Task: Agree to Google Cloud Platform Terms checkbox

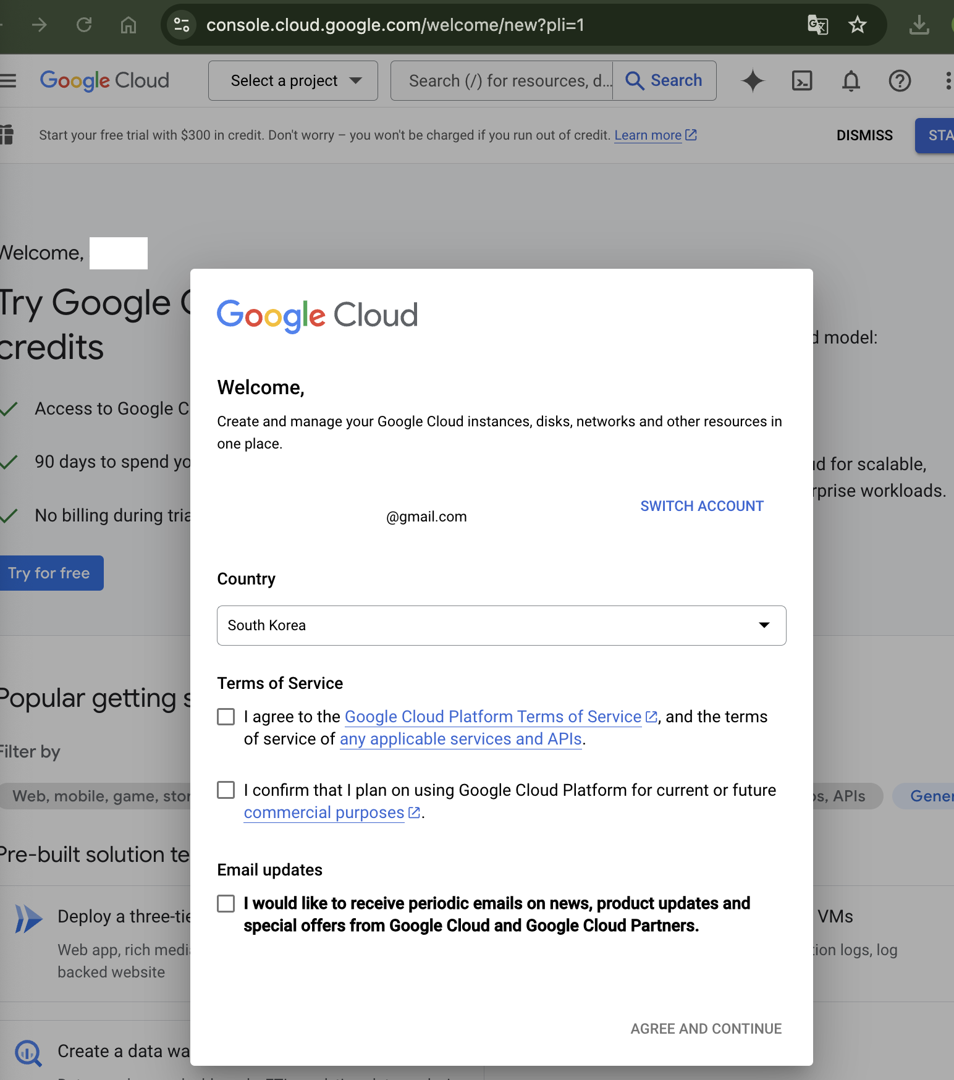Action: pyautogui.click(x=226, y=717)
